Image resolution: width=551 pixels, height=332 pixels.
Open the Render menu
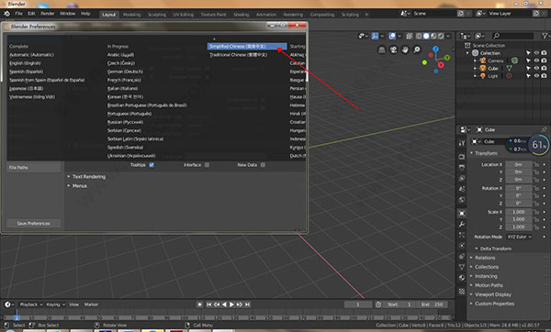[48, 14]
